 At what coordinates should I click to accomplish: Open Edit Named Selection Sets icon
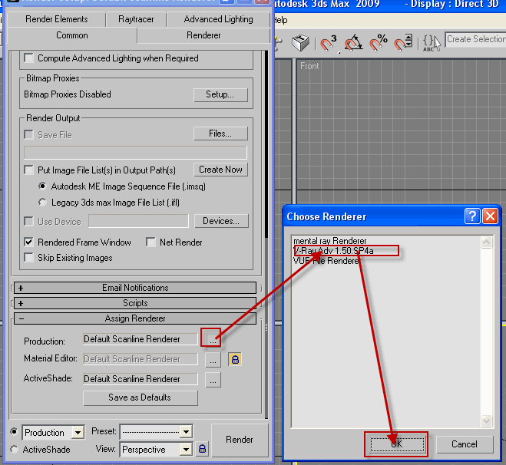[x=432, y=44]
